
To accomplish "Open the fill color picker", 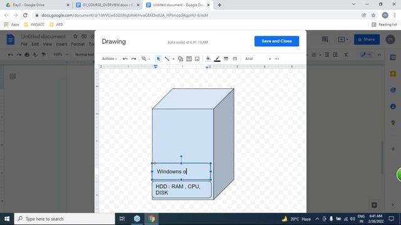I will [208, 59].
